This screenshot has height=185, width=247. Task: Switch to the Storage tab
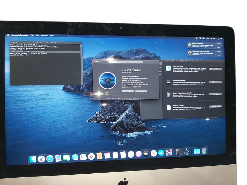click(x=127, y=62)
